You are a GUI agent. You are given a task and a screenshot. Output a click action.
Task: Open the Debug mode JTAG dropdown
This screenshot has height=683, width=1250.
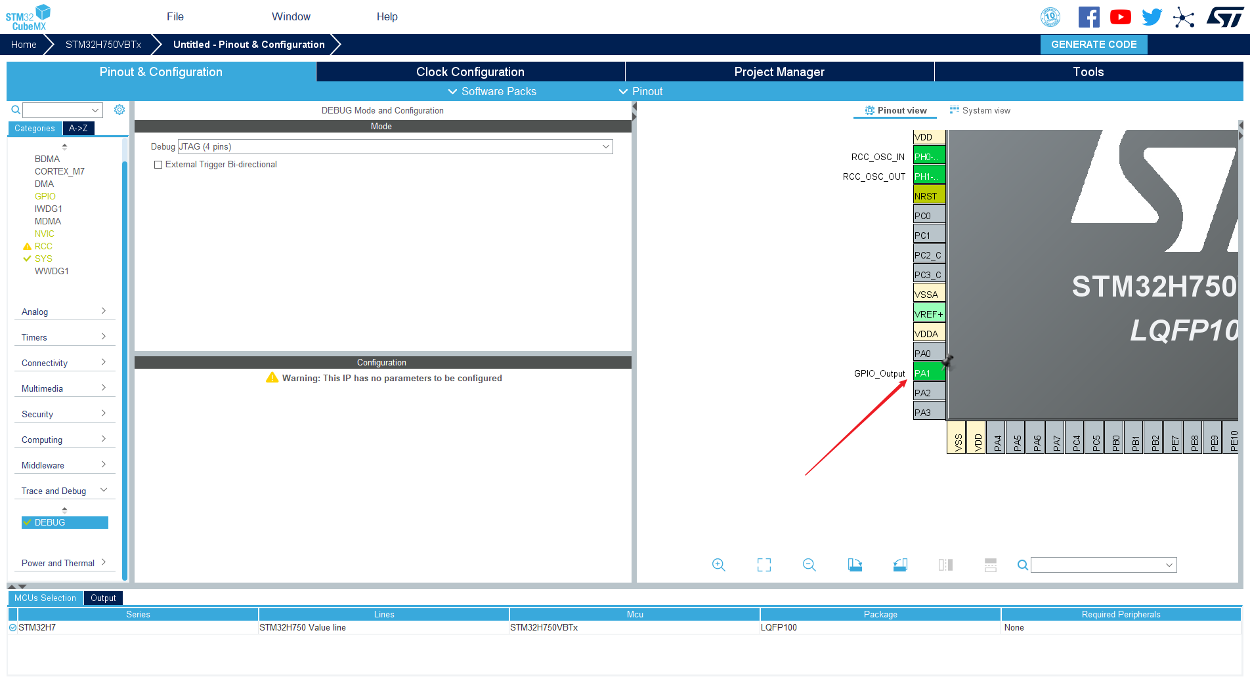click(395, 146)
